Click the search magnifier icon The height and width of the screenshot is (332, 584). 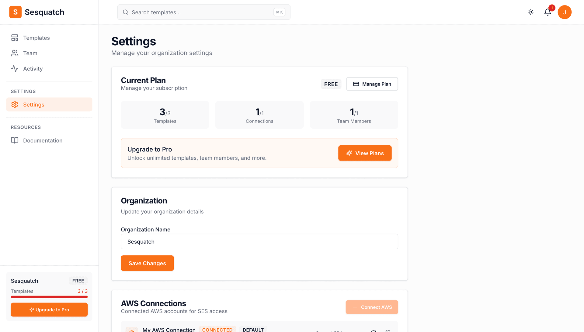pyautogui.click(x=125, y=12)
